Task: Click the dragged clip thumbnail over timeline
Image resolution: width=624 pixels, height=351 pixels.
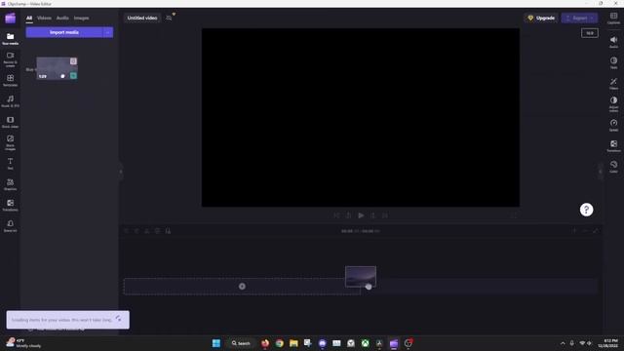Action: pos(361,276)
